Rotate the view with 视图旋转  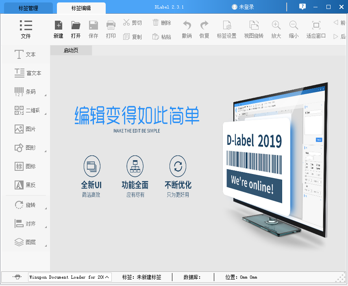[254, 30]
